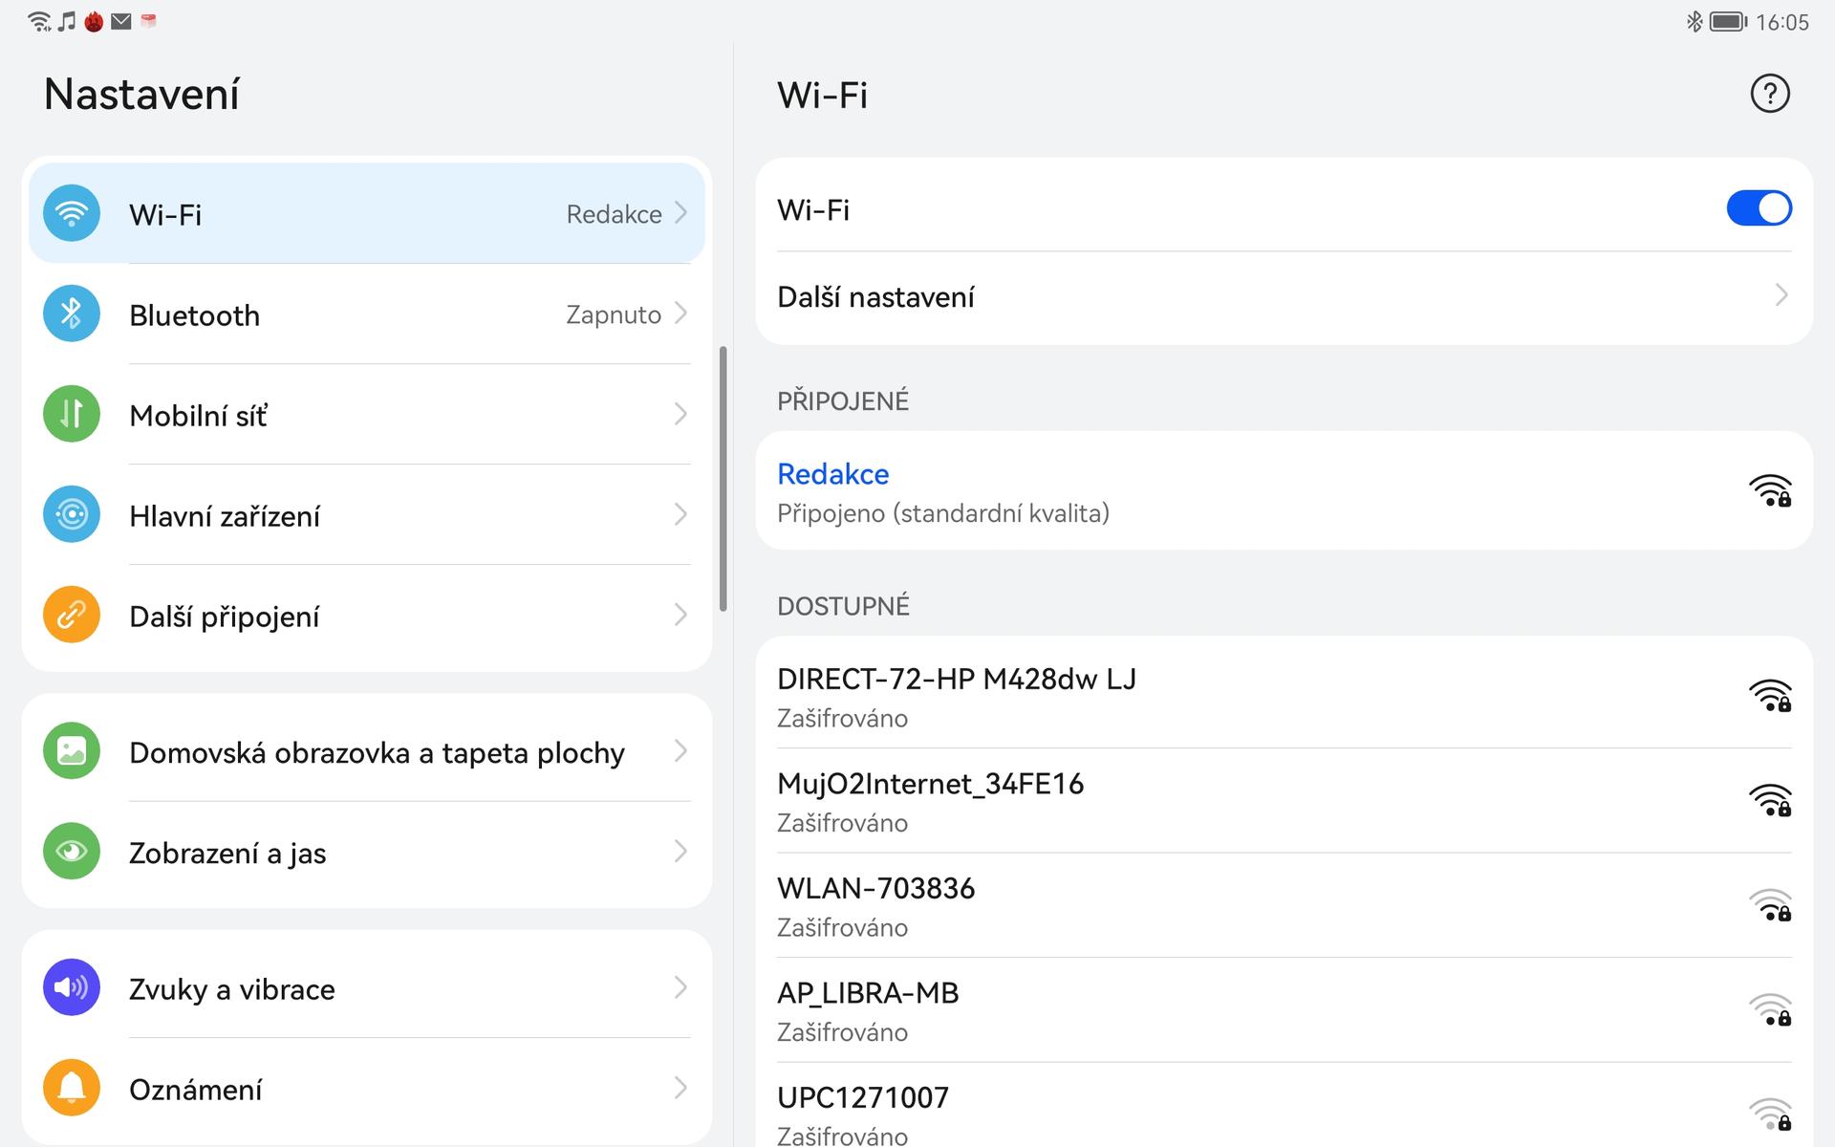Open Zvuky a vibrace settings
Viewport: 1835px width, 1147px height.
click(x=367, y=987)
